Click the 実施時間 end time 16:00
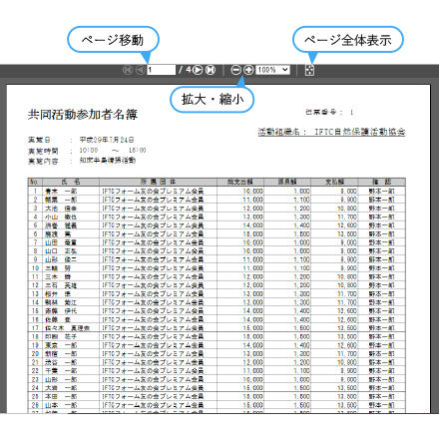439x439 pixels. (x=138, y=151)
